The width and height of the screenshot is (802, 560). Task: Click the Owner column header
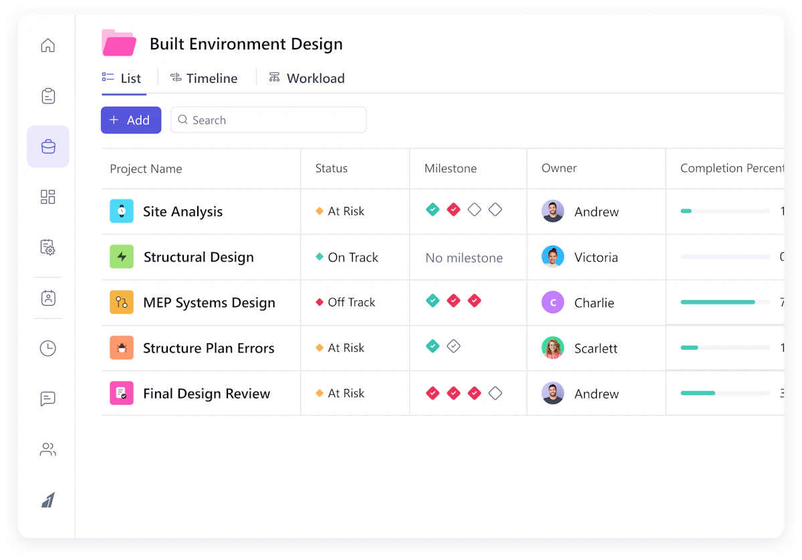pos(559,168)
